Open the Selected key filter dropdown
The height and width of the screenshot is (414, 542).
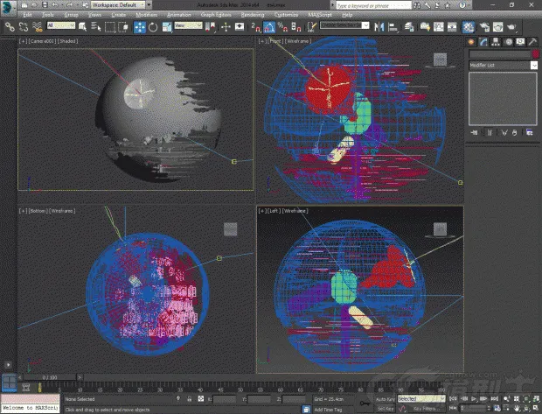[x=421, y=399]
